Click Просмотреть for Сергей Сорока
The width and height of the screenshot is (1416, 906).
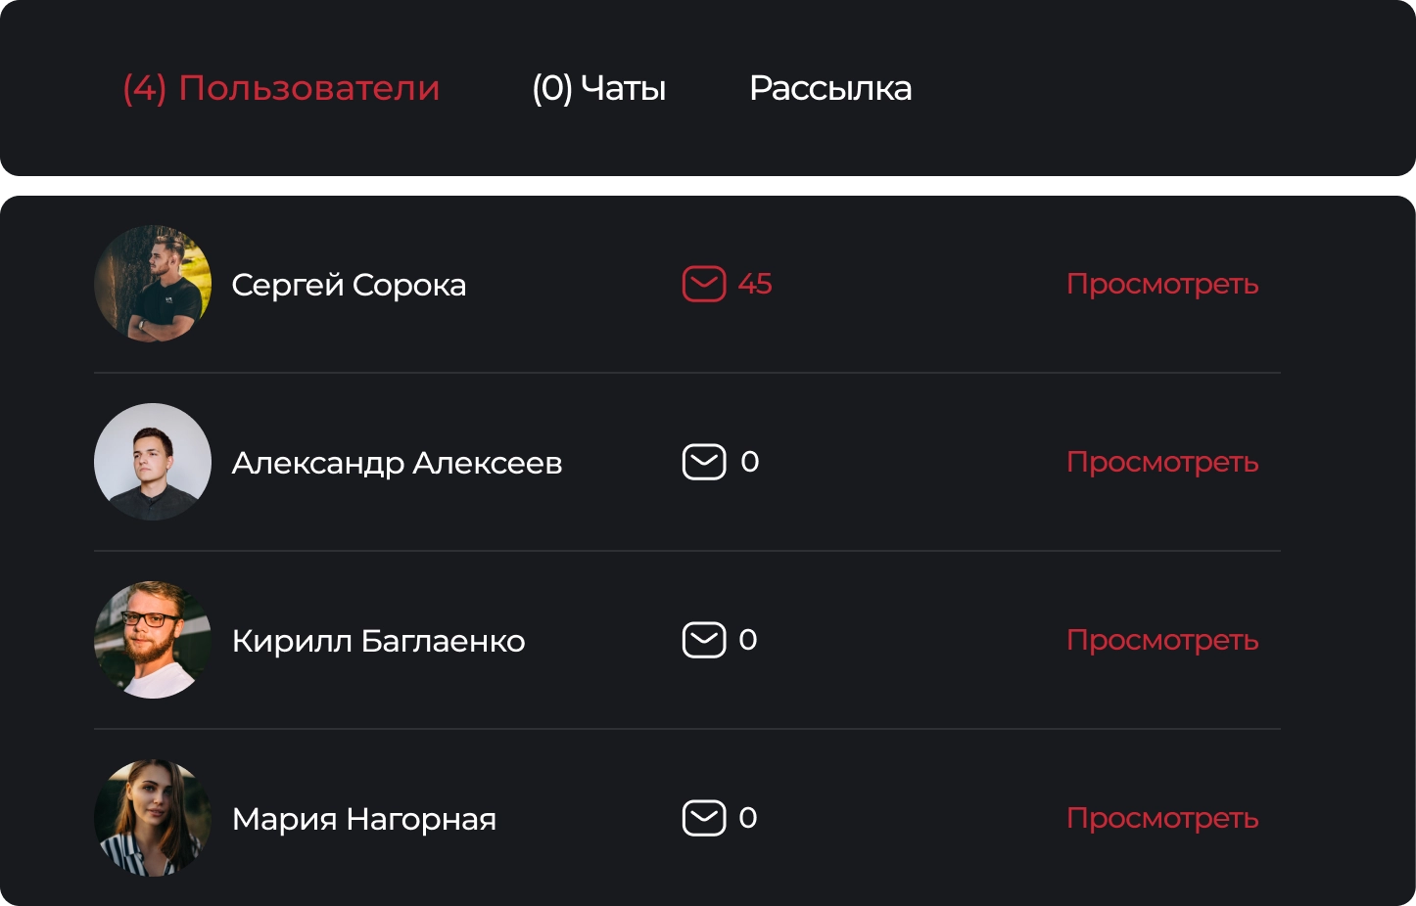pos(1162,284)
